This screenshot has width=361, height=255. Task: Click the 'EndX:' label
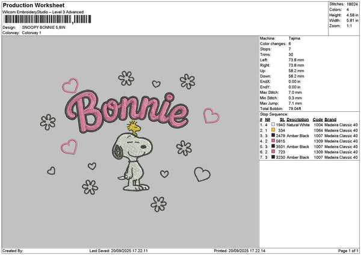(x=265, y=82)
